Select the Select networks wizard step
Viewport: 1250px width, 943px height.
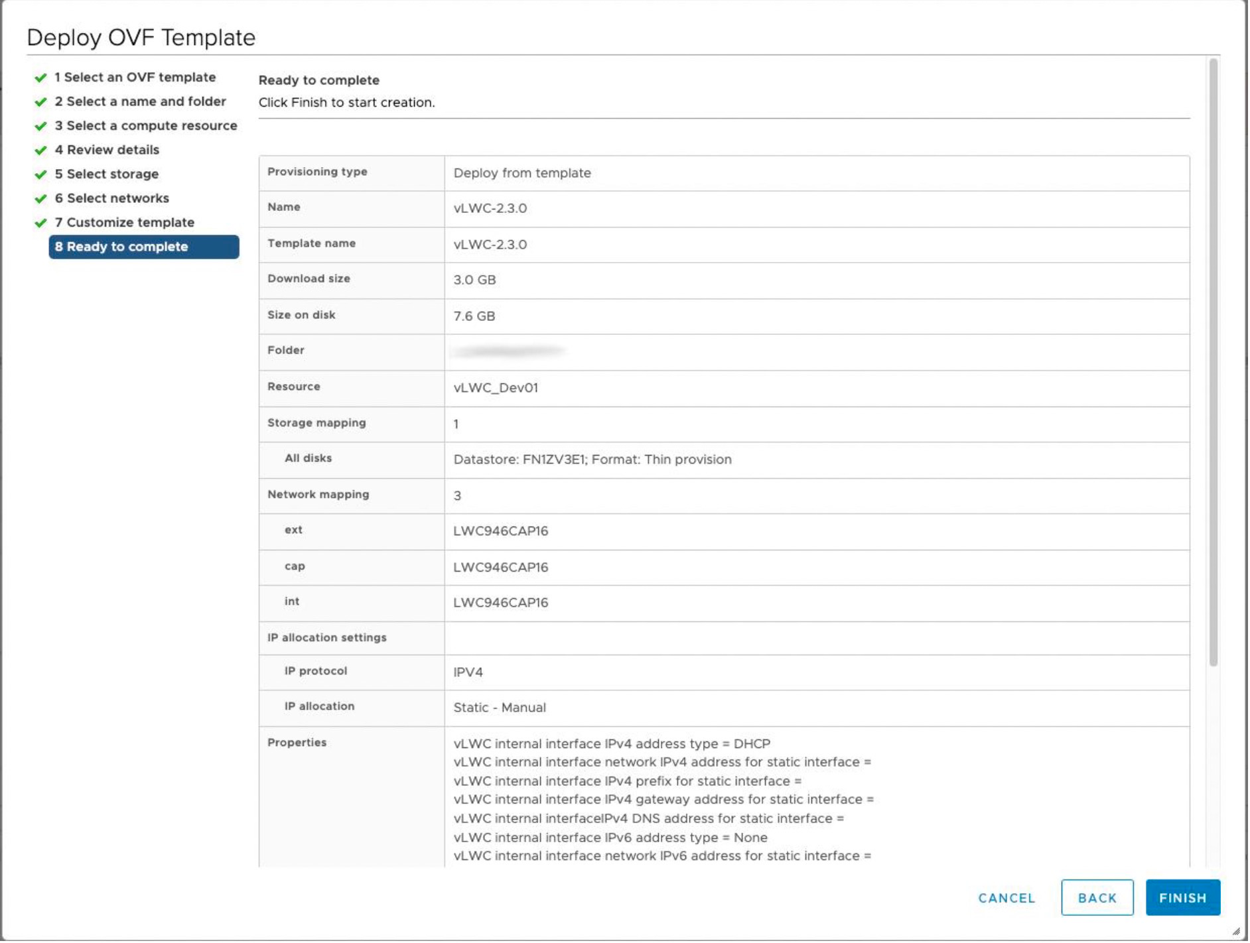pos(113,198)
